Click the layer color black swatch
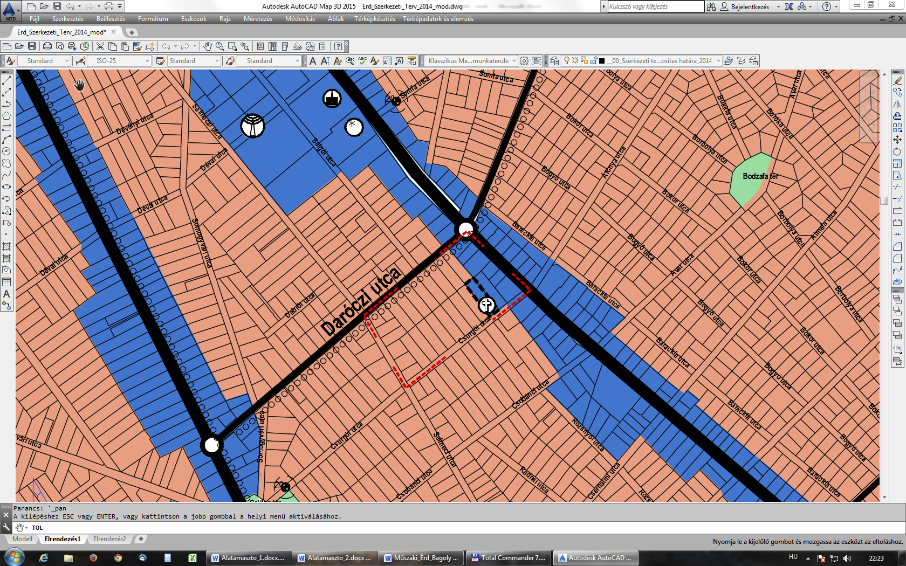 point(602,61)
